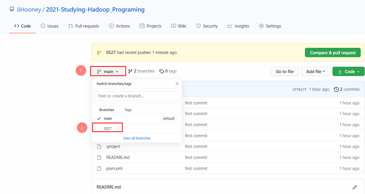Open the Wiki tab

point(179,26)
